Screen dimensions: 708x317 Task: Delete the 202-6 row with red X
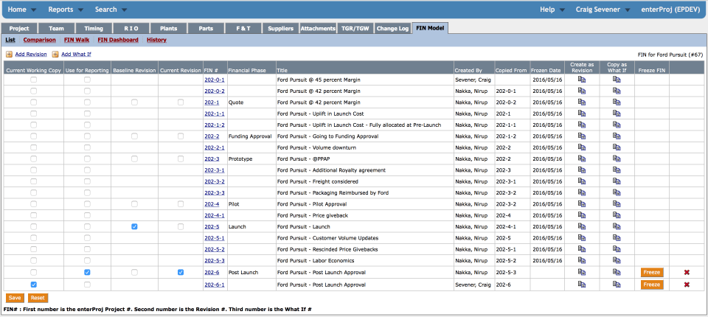687,272
